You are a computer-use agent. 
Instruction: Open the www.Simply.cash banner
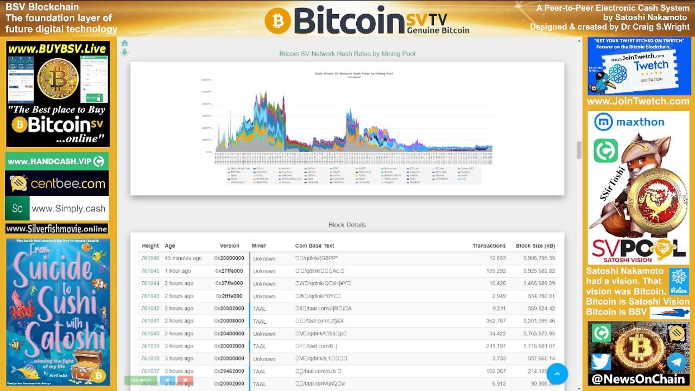[57, 209]
